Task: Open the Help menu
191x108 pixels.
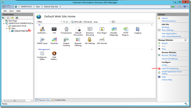Action: pyautogui.click(x=18, y=11)
